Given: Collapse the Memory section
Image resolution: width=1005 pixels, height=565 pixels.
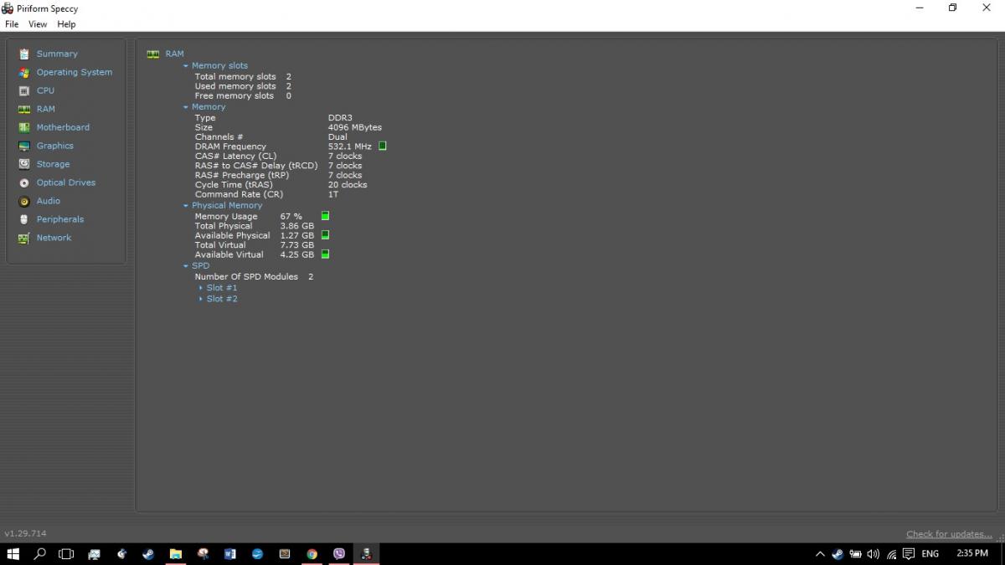Looking at the screenshot, I should [186, 107].
